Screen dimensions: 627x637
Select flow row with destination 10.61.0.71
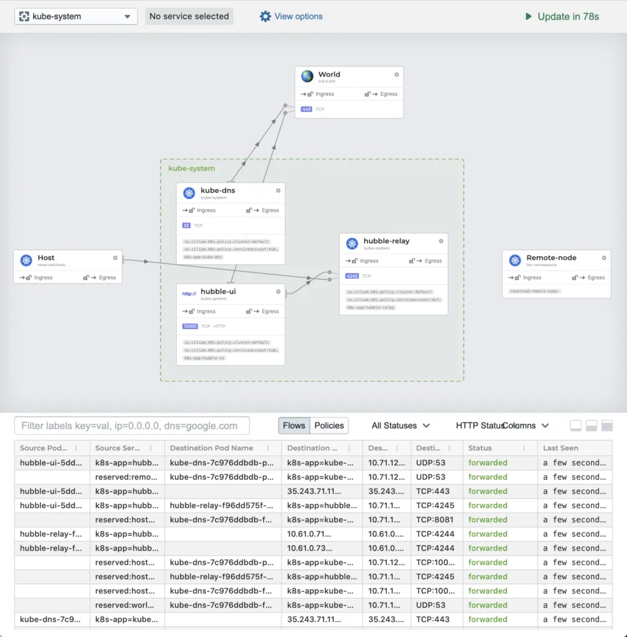(313, 534)
